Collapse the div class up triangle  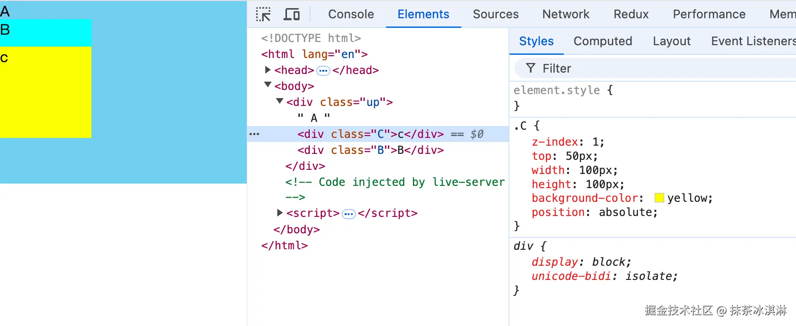[x=280, y=101]
